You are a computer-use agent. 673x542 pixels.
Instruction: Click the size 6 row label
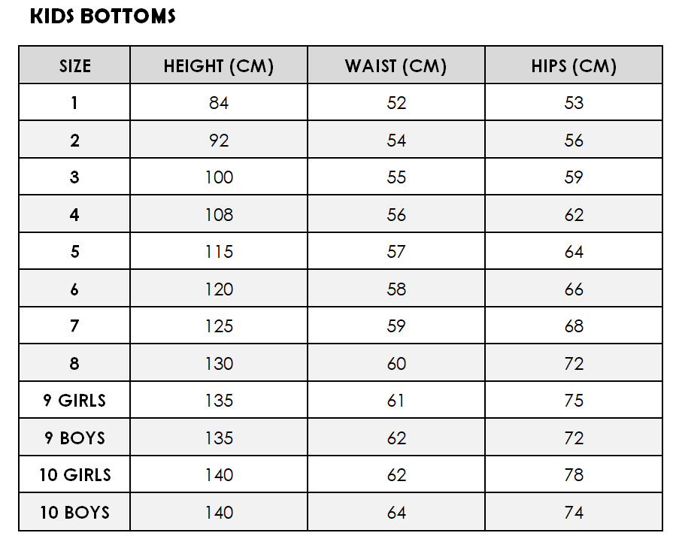click(74, 289)
